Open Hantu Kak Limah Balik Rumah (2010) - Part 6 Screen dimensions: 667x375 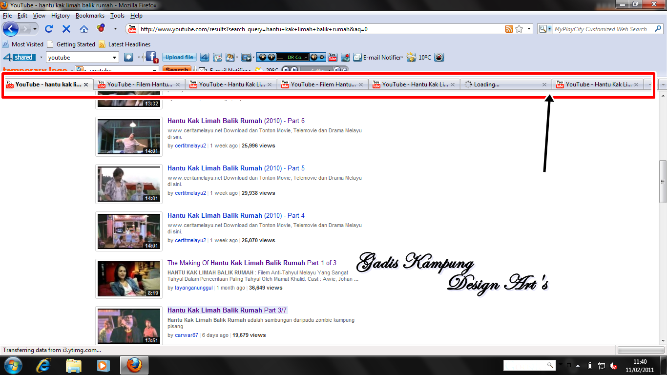236,121
